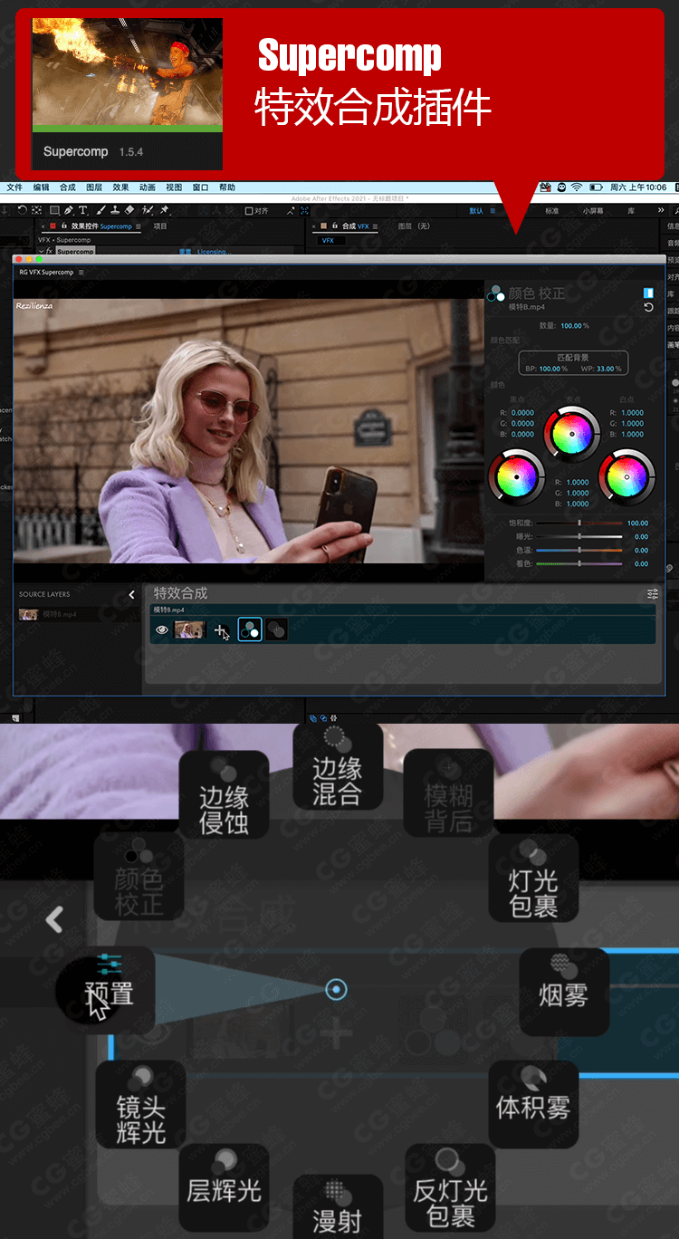Open the 合成 VFX panel tab
The height and width of the screenshot is (1239, 679).
(356, 226)
